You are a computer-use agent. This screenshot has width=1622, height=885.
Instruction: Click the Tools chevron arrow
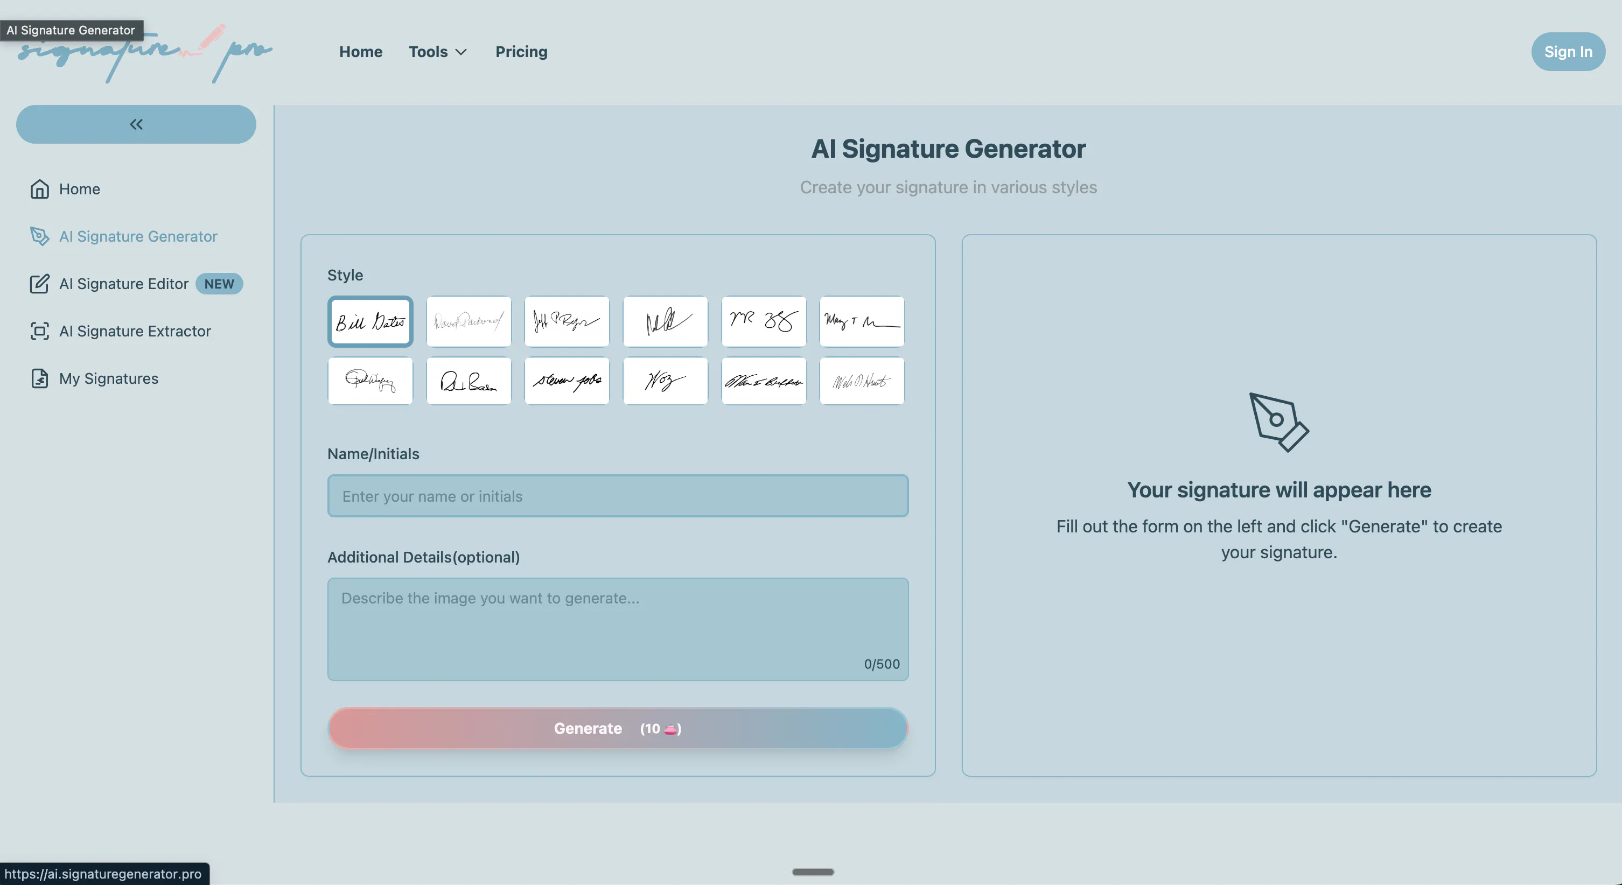tap(461, 52)
